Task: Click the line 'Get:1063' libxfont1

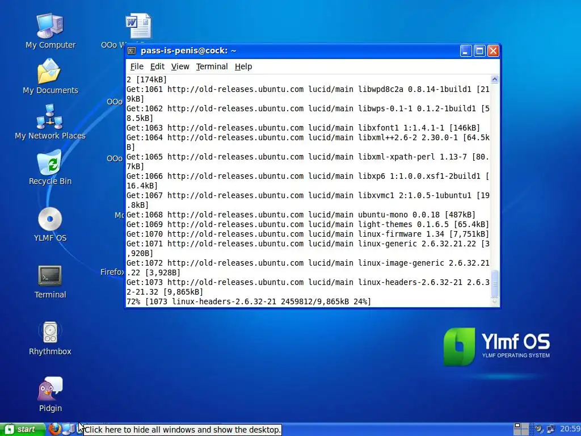Action: click(x=303, y=128)
